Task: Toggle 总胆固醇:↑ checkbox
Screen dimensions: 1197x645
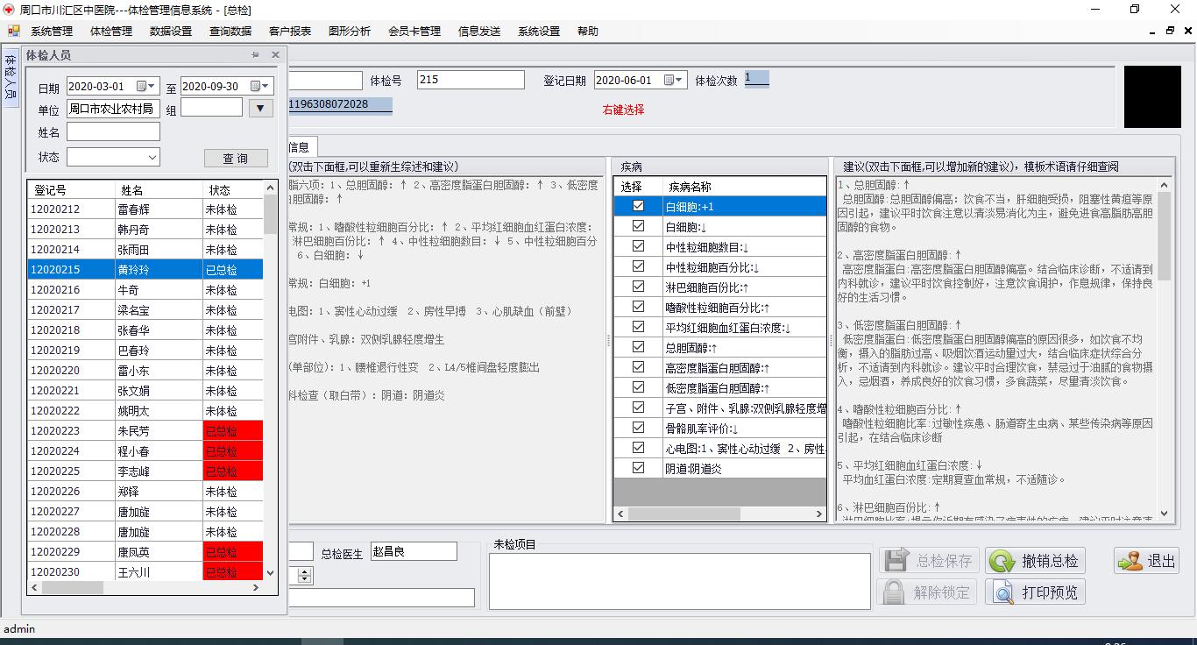Action: coord(638,347)
